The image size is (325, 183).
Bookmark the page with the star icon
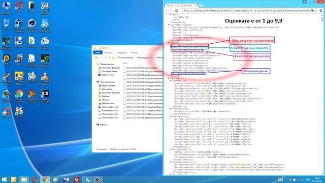tap(316, 11)
